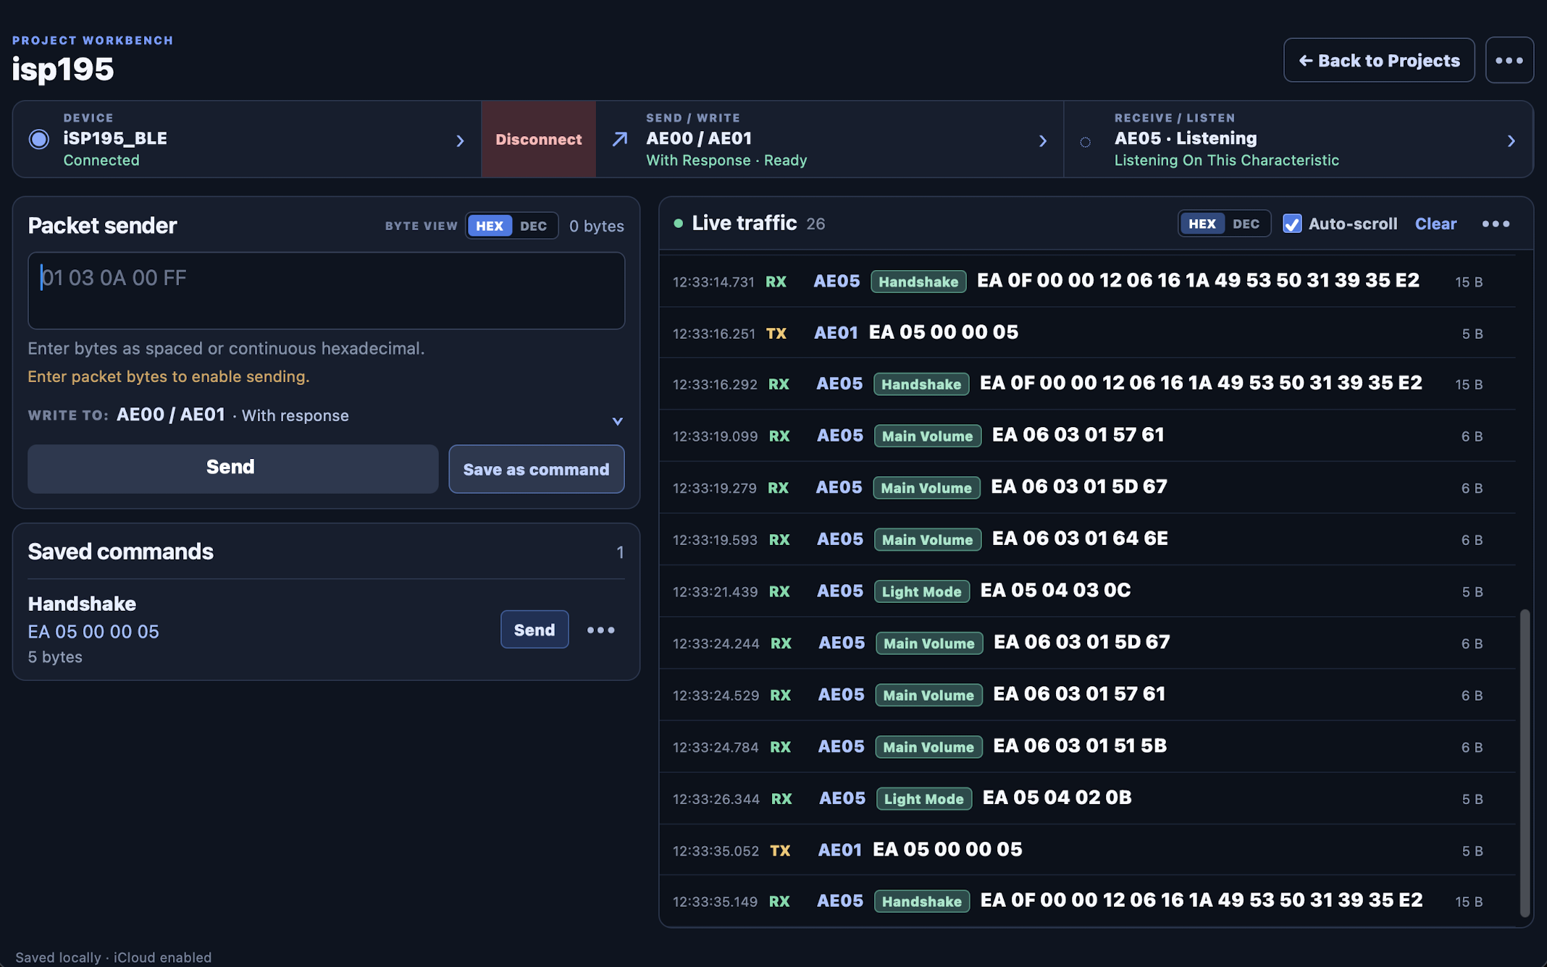Select the 12:33:16.292 Handshake RX row
The width and height of the screenshot is (1547, 967).
[1087, 384]
